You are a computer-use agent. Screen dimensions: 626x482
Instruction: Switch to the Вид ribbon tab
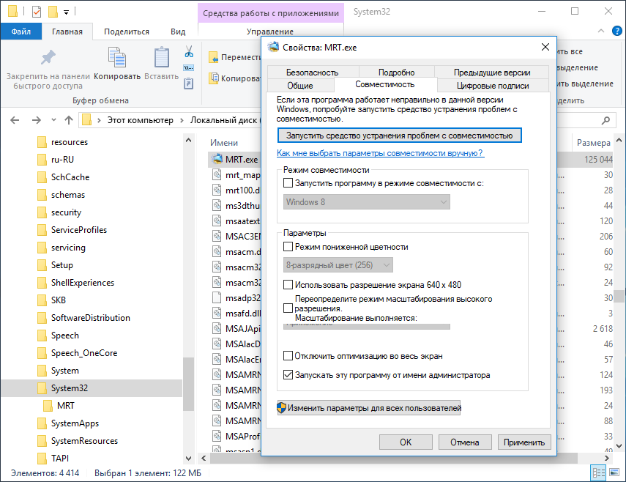(178, 31)
